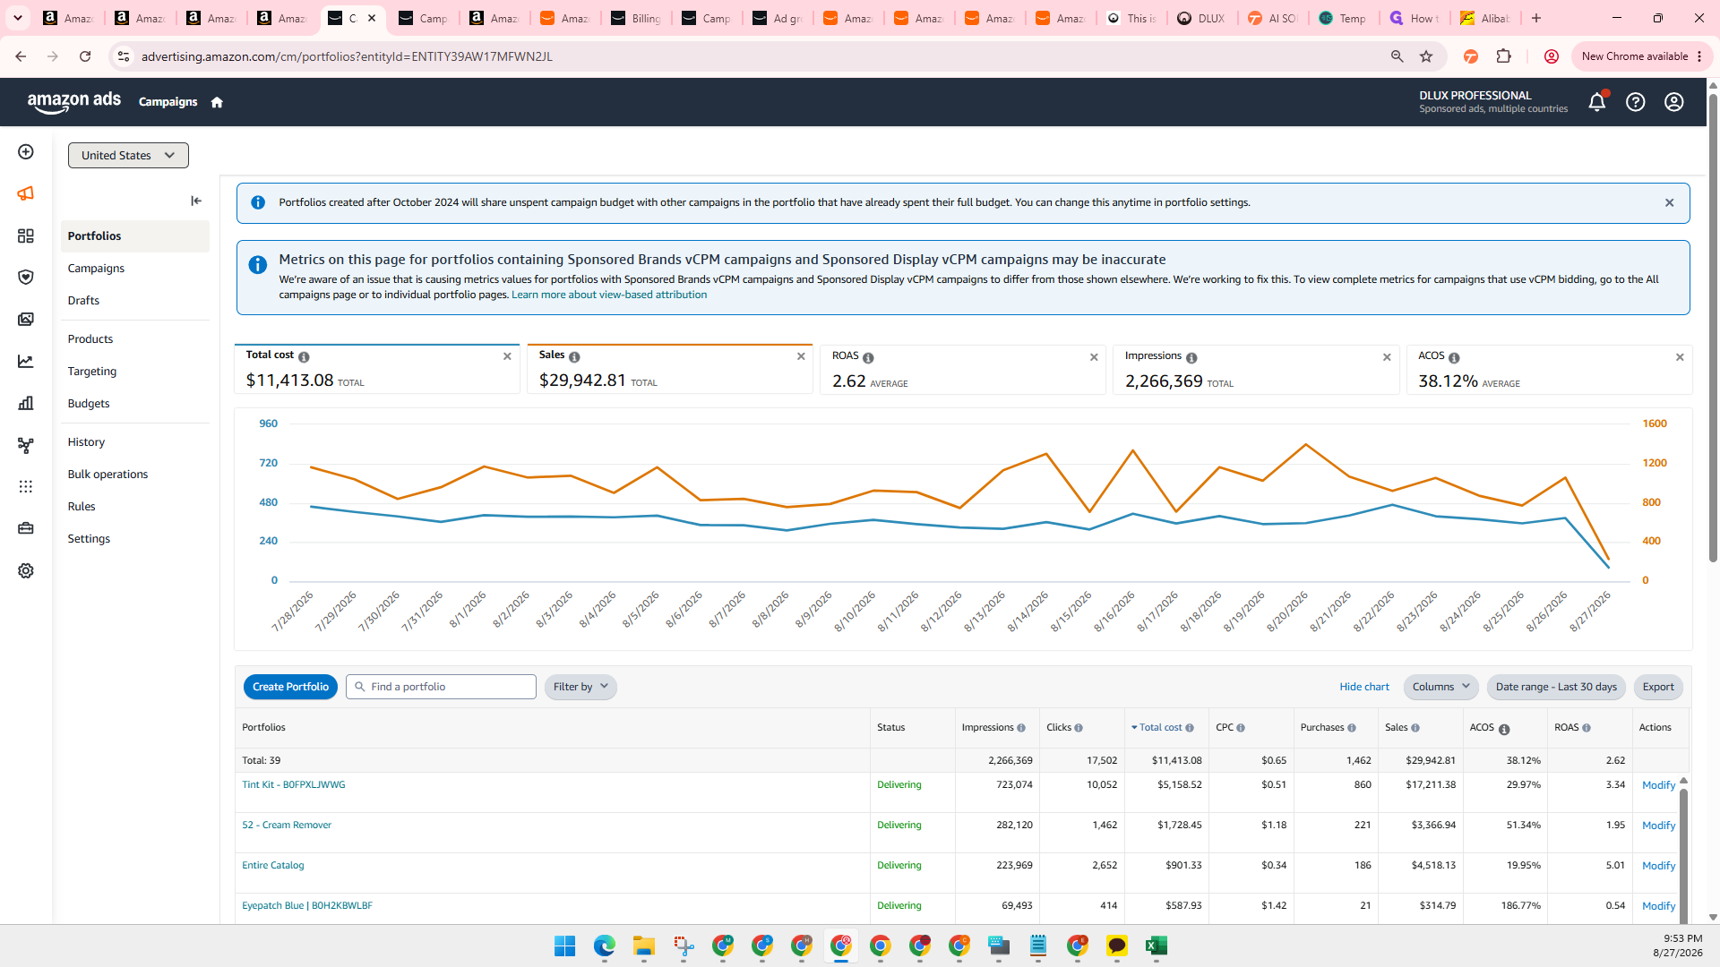Open Settings in side navigation
Image resolution: width=1720 pixels, height=967 pixels.
[x=89, y=539]
